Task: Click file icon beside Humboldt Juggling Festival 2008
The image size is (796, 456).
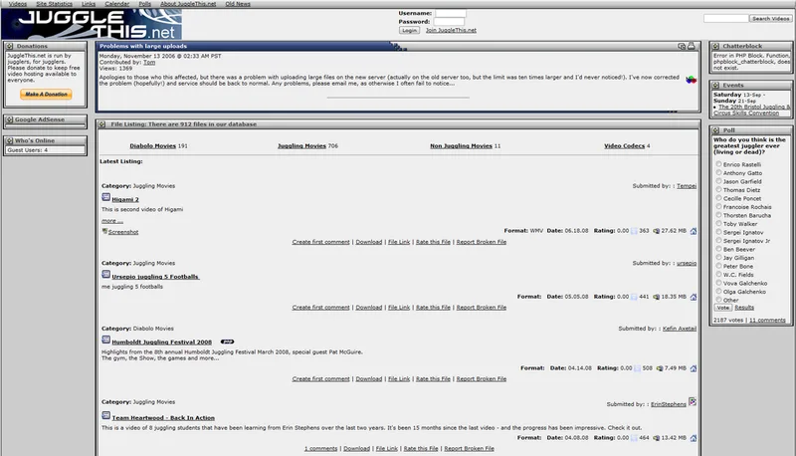Action: pyautogui.click(x=105, y=340)
